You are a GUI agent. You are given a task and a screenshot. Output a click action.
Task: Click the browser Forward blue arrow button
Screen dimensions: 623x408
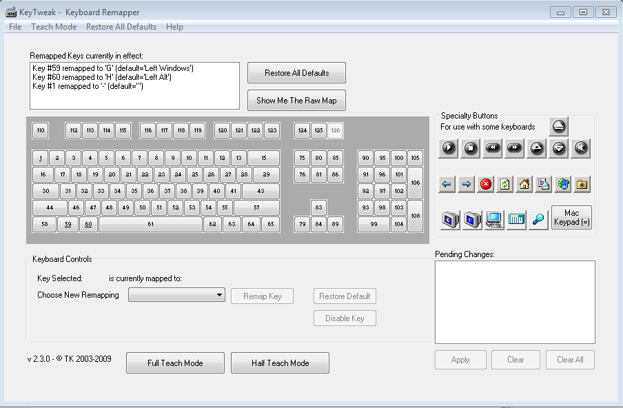coord(466,184)
